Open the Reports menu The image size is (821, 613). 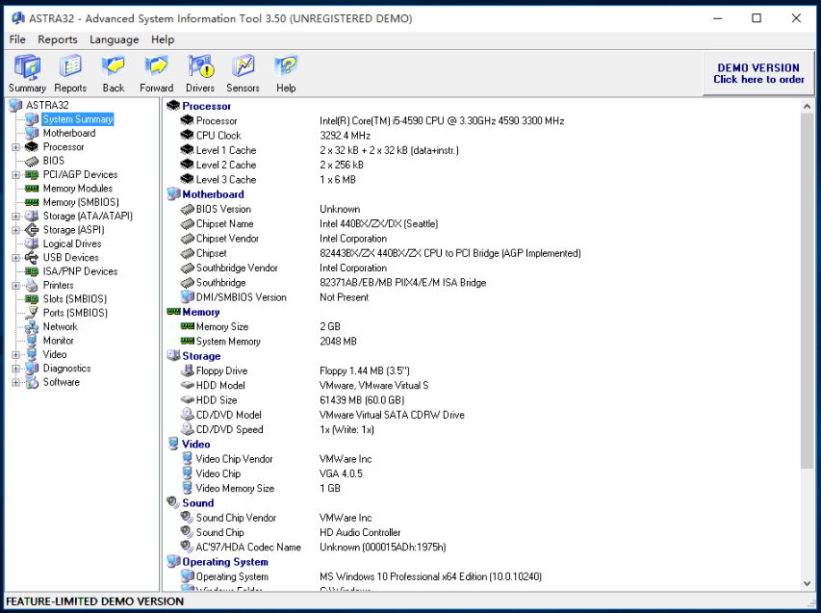pos(58,39)
